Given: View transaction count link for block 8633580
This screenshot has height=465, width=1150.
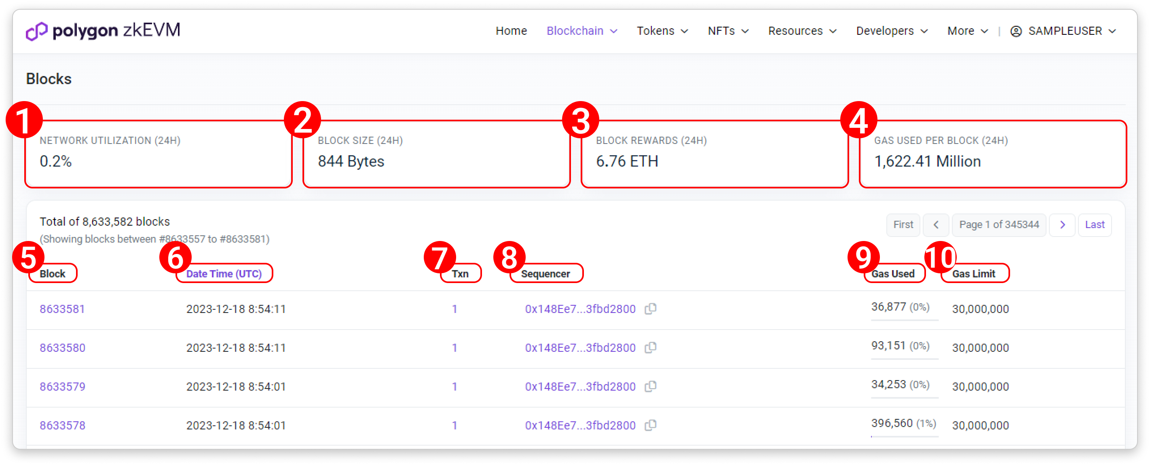Looking at the screenshot, I should point(454,348).
